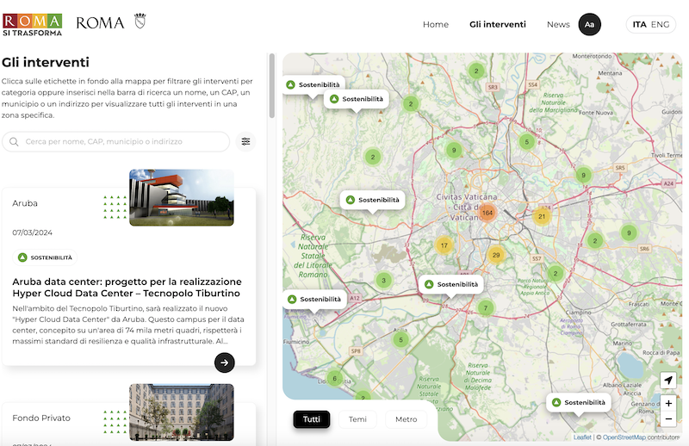
Task: Open the search filter settings icon
Action: click(x=245, y=141)
